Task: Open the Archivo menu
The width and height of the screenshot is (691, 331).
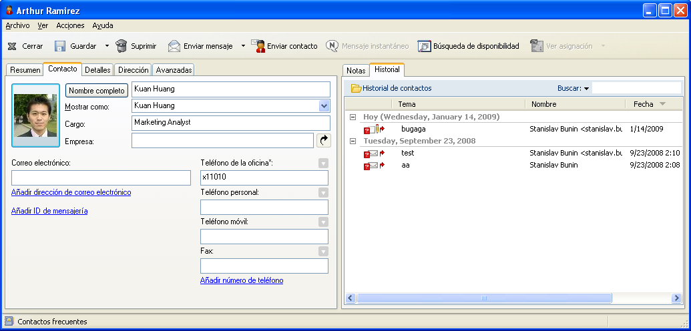Action: click(x=17, y=25)
